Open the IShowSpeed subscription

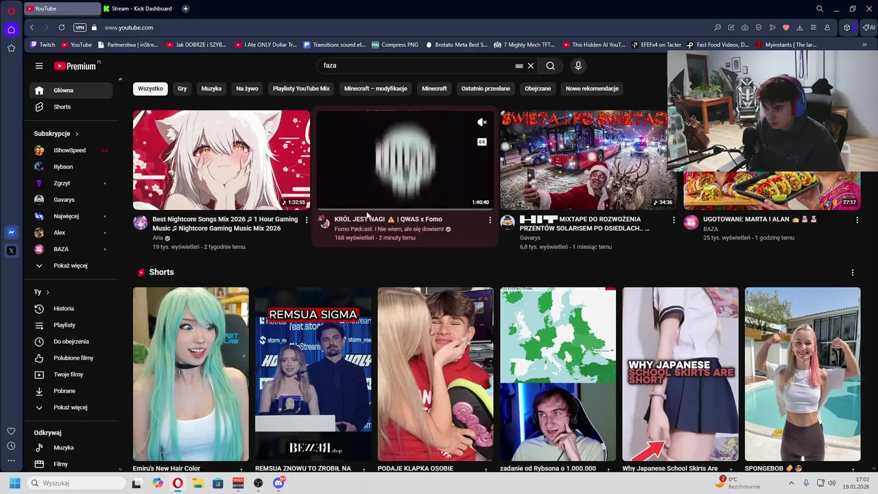pyautogui.click(x=71, y=150)
